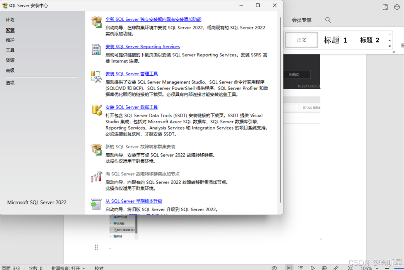Click the SQL Server 安装中心 title bar icon

click(x=5, y=5)
